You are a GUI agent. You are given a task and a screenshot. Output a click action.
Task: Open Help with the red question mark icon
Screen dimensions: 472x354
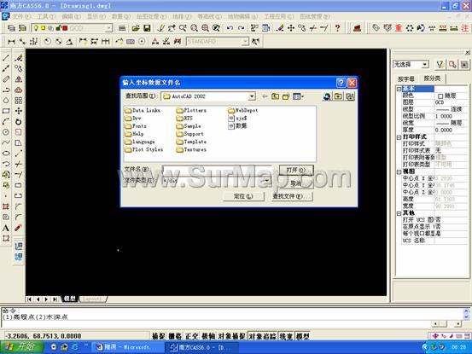click(x=337, y=28)
